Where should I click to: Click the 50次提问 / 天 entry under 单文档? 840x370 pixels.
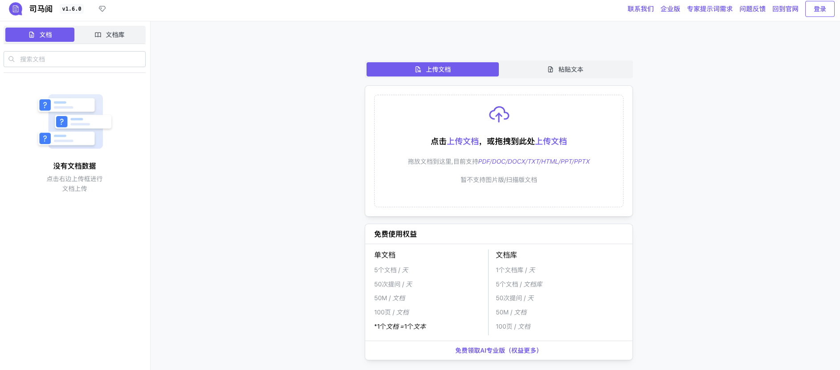point(393,284)
